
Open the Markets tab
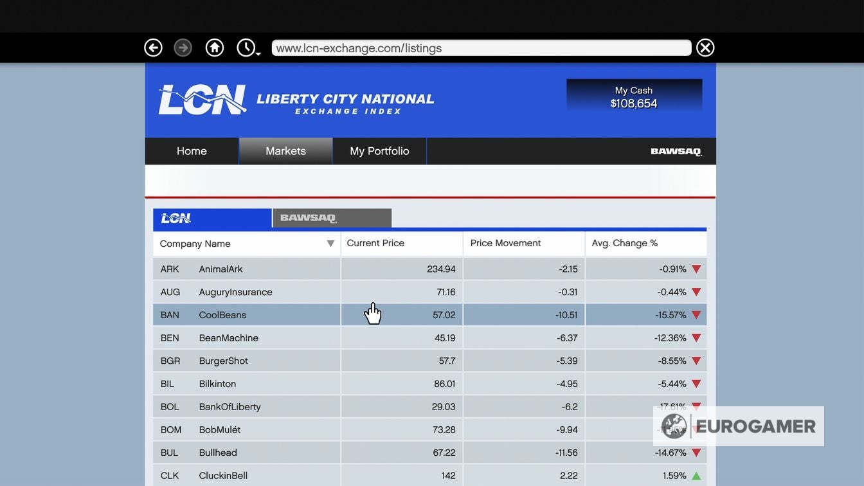point(285,150)
